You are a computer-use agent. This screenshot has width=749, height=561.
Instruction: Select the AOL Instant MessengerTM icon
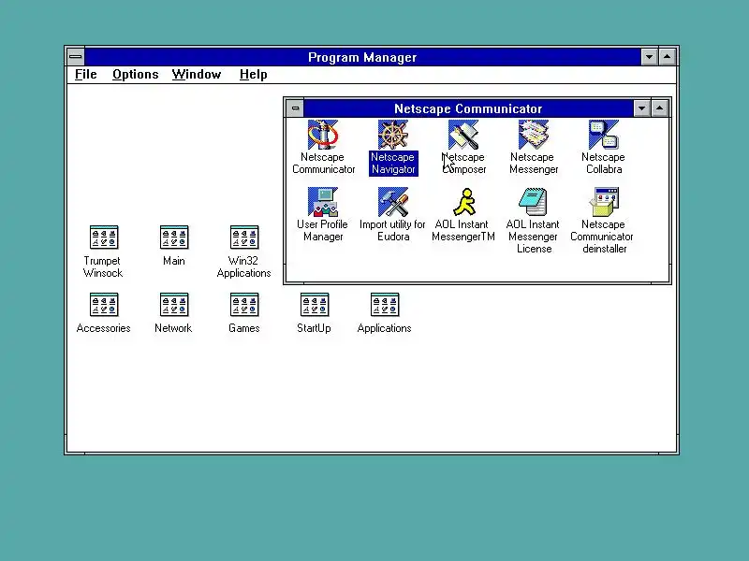(x=463, y=202)
